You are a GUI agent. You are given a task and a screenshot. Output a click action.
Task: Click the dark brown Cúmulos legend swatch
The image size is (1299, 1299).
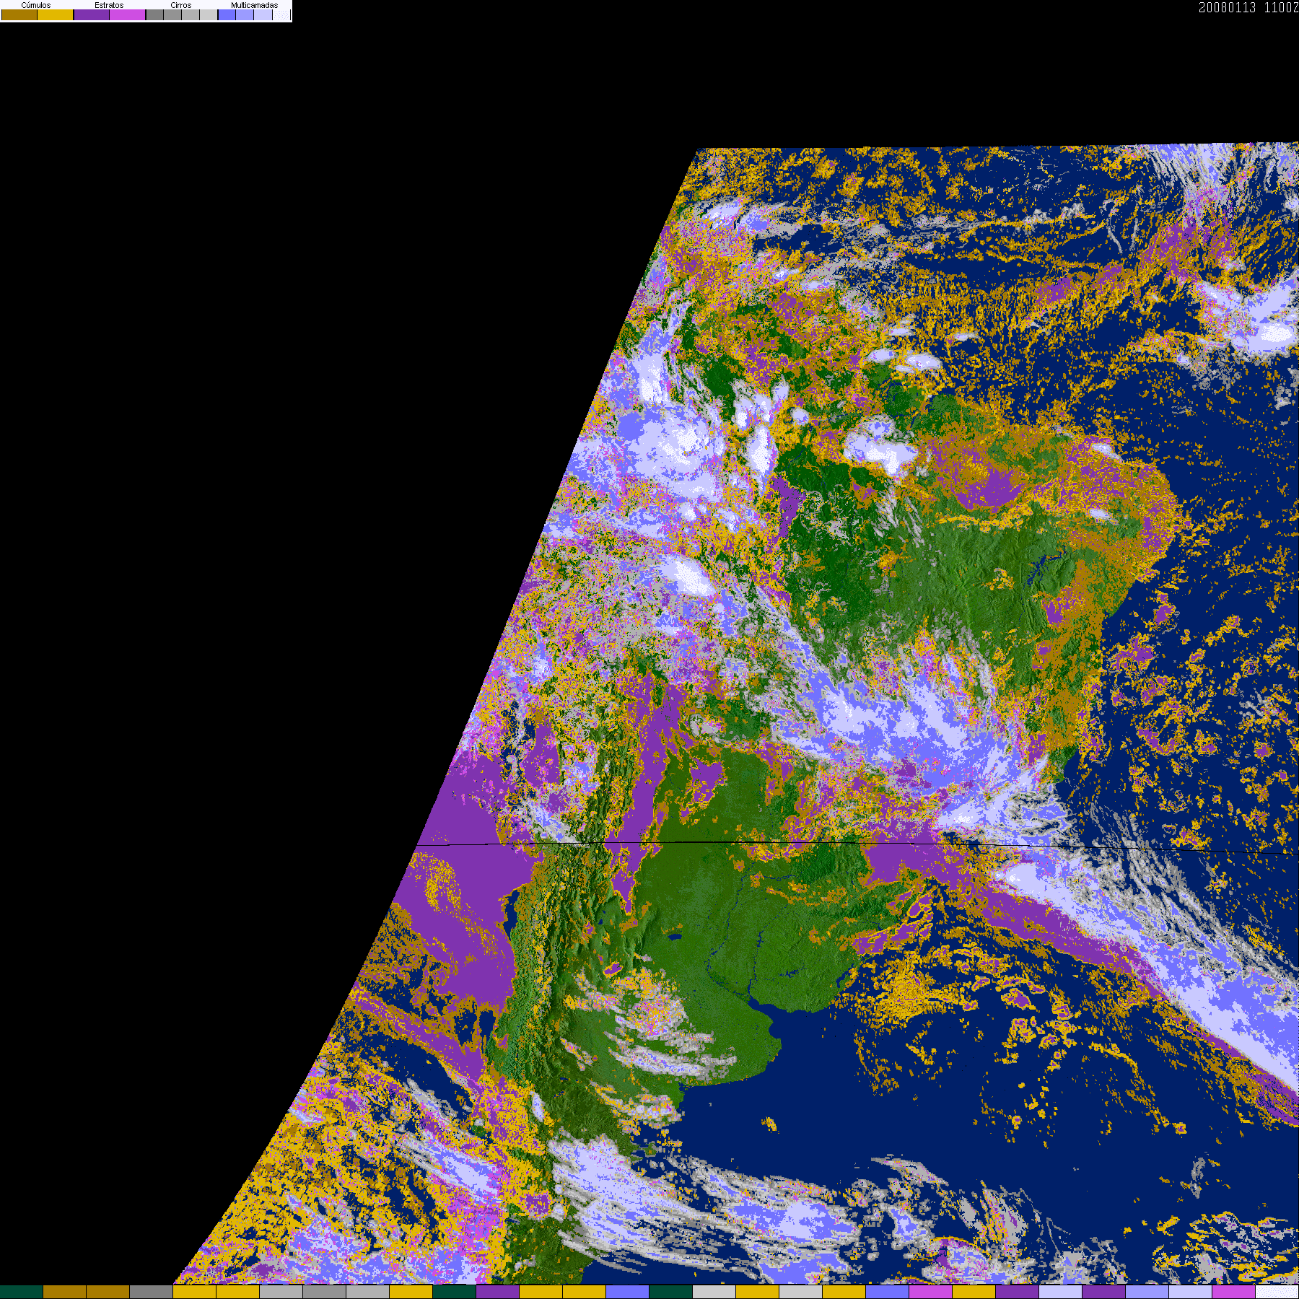(19, 14)
